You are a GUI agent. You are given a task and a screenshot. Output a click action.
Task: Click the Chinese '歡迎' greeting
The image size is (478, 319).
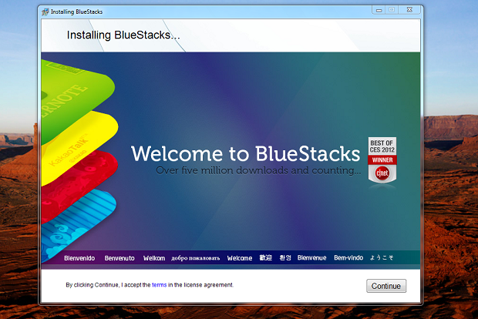265,258
